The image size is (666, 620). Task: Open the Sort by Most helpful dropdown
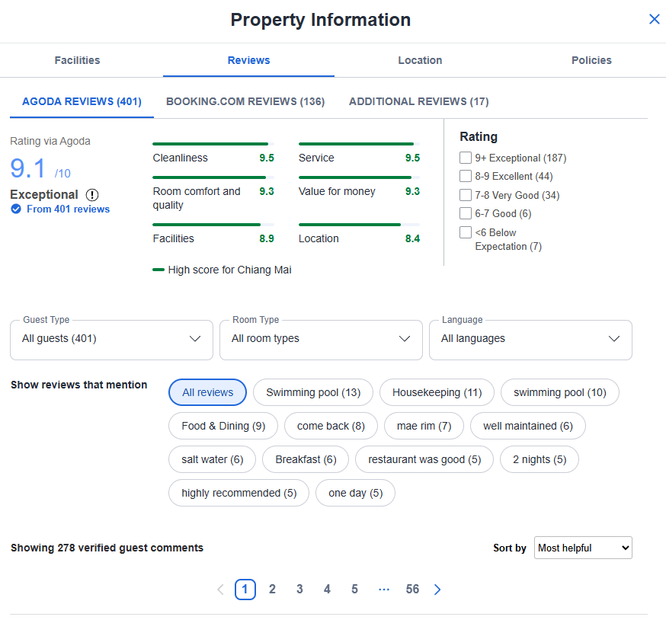pos(583,548)
